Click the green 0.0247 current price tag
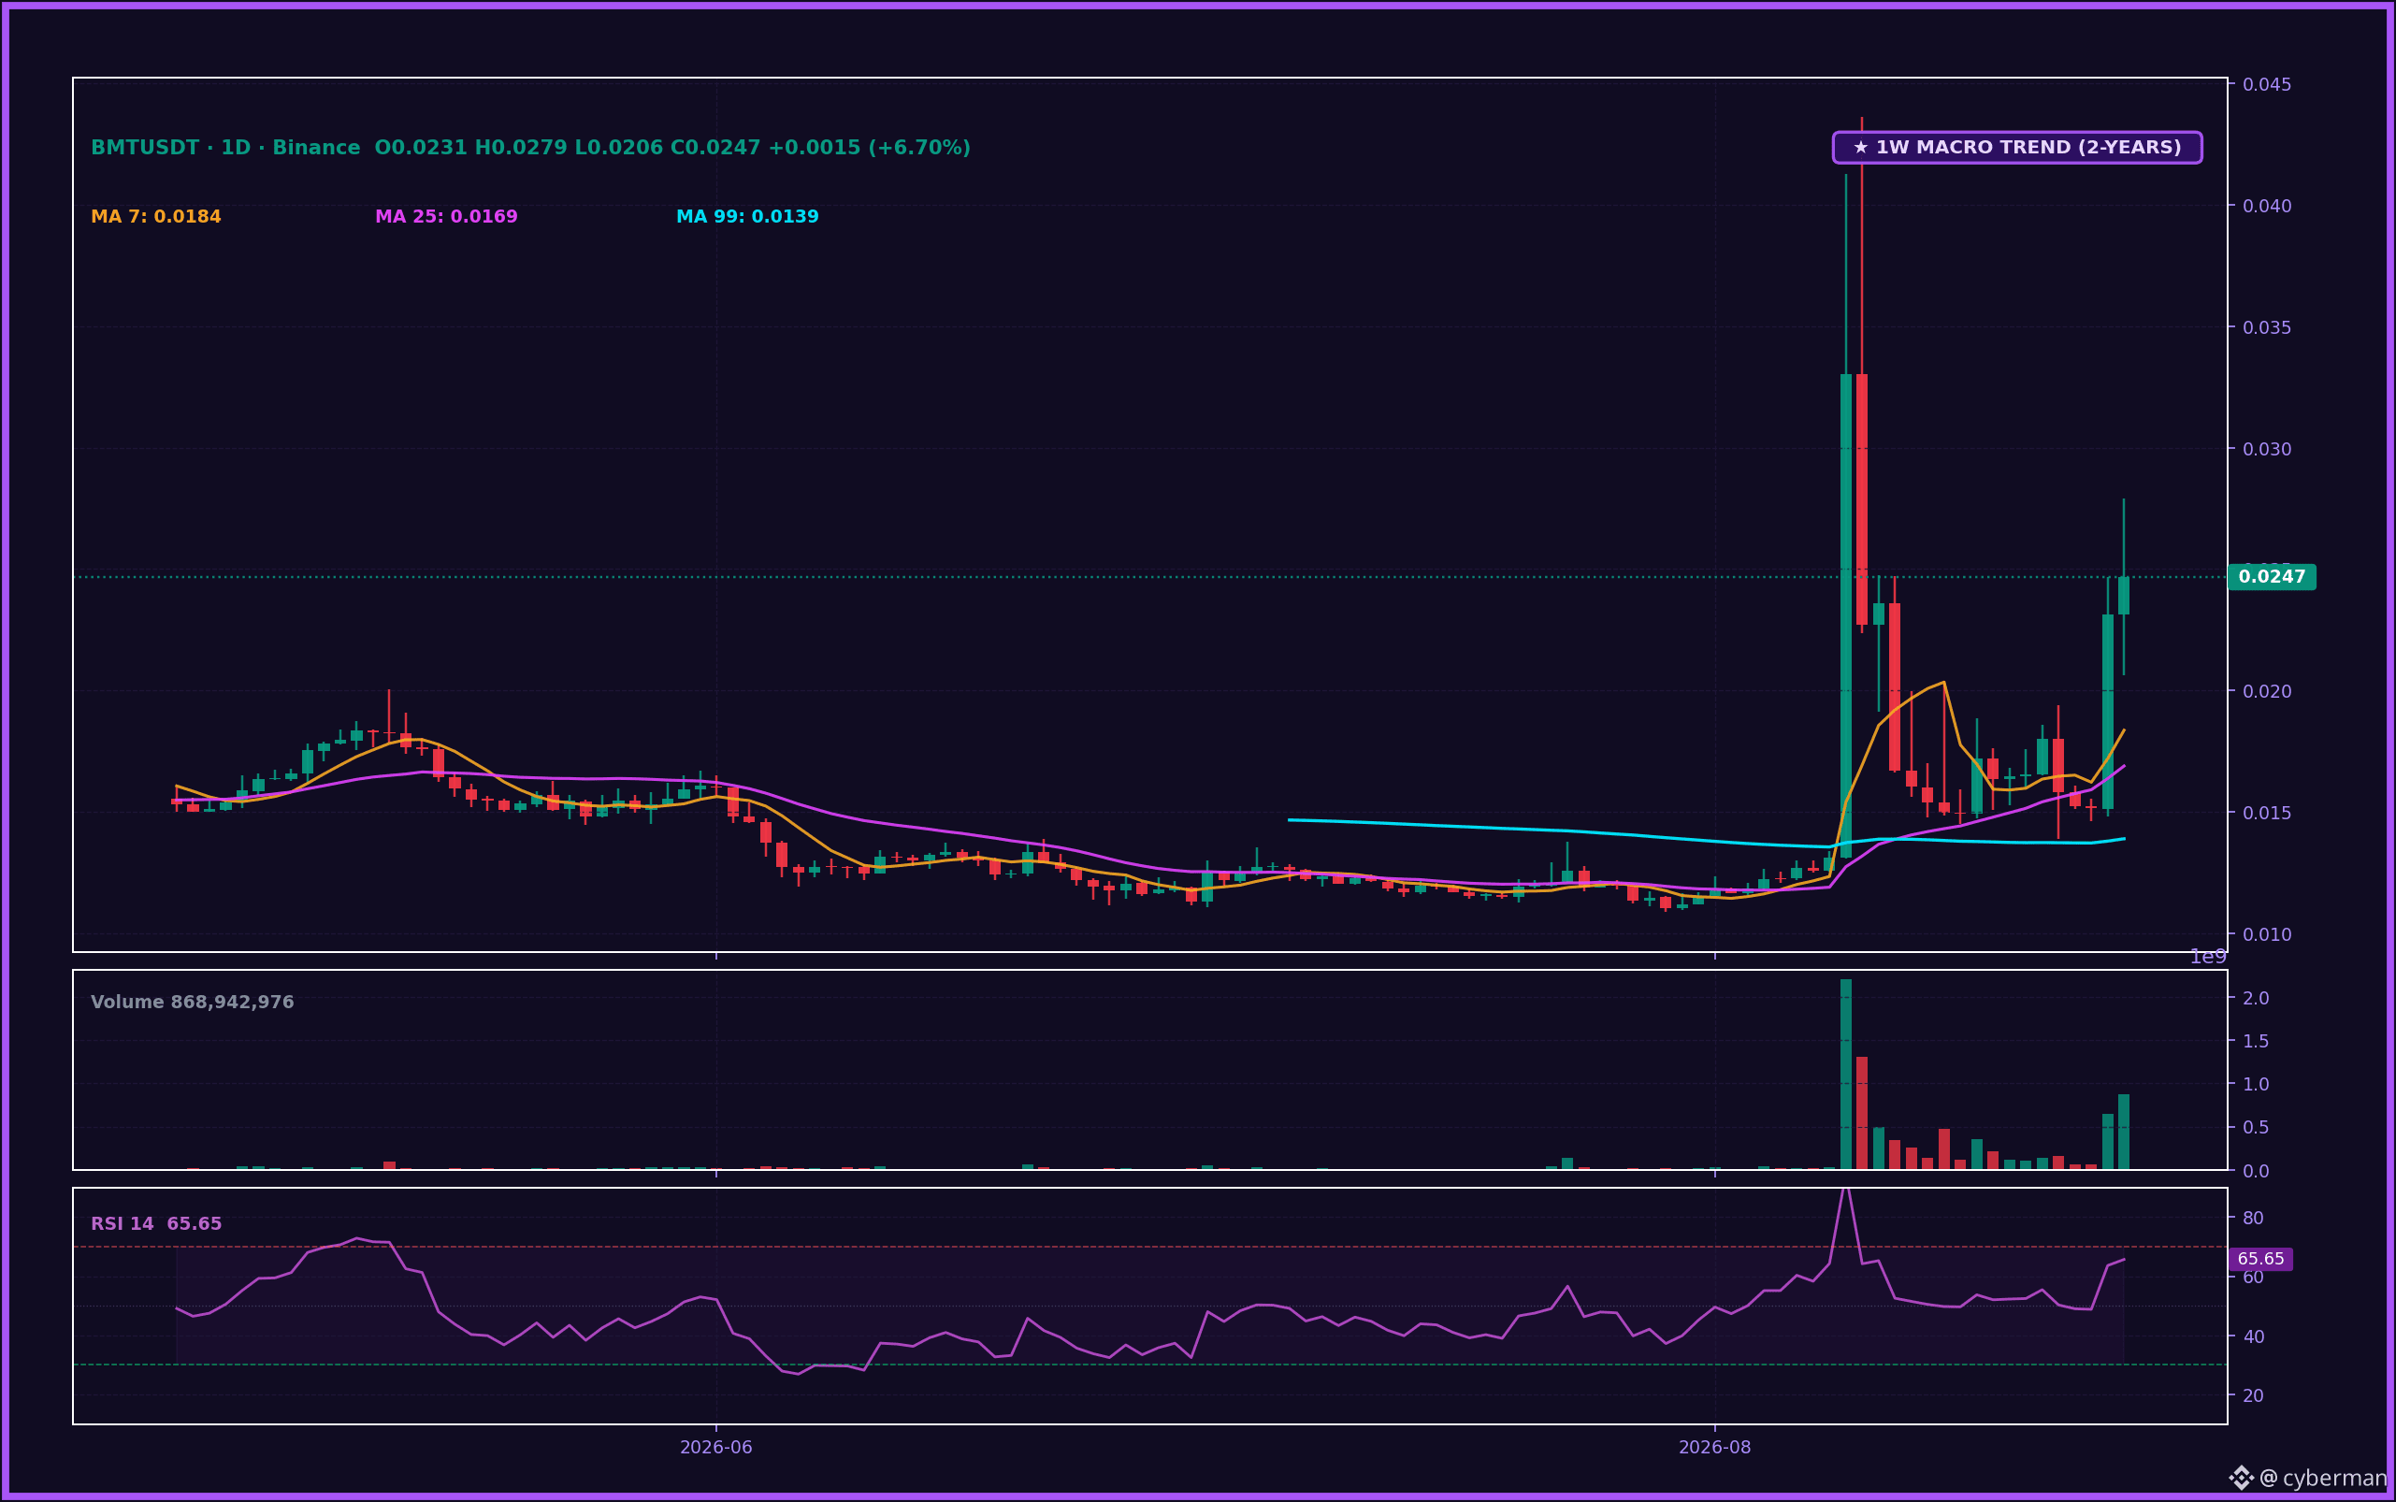Image resolution: width=2396 pixels, height=1502 pixels. [x=2272, y=577]
